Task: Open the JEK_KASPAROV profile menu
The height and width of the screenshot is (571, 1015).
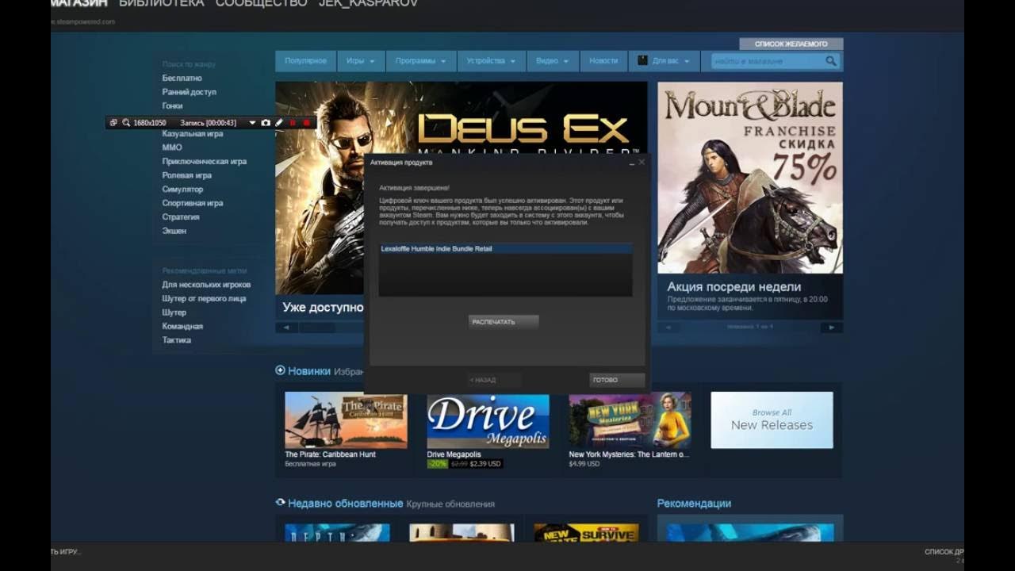Action: (368, 3)
